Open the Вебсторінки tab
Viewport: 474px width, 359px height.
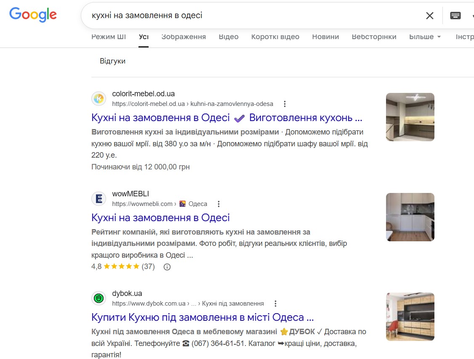click(374, 37)
